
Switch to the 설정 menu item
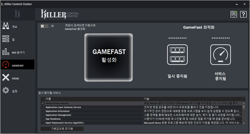(x=17, y=91)
